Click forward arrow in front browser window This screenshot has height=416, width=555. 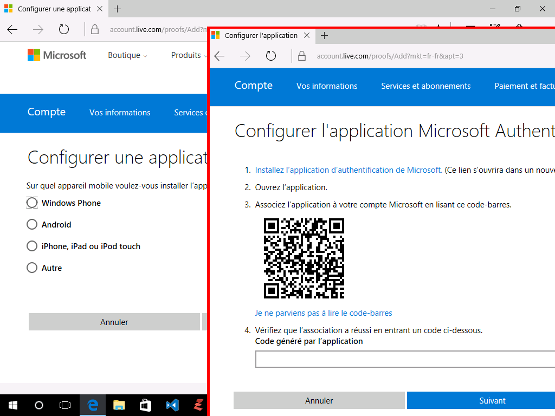[245, 56]
